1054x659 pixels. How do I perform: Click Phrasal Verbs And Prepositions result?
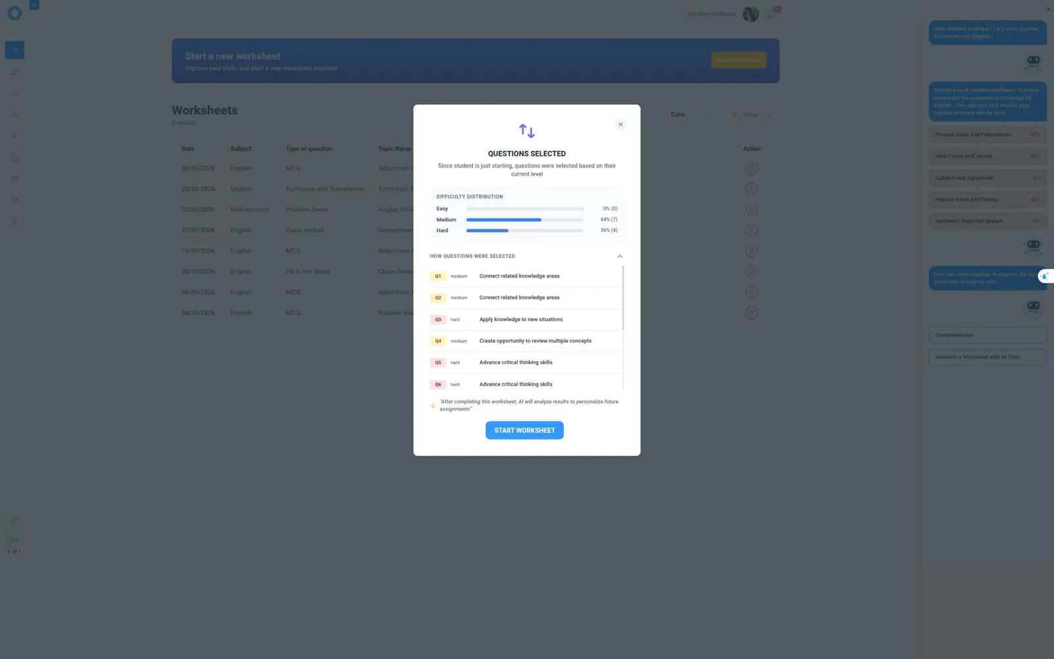tap(987, 134)
